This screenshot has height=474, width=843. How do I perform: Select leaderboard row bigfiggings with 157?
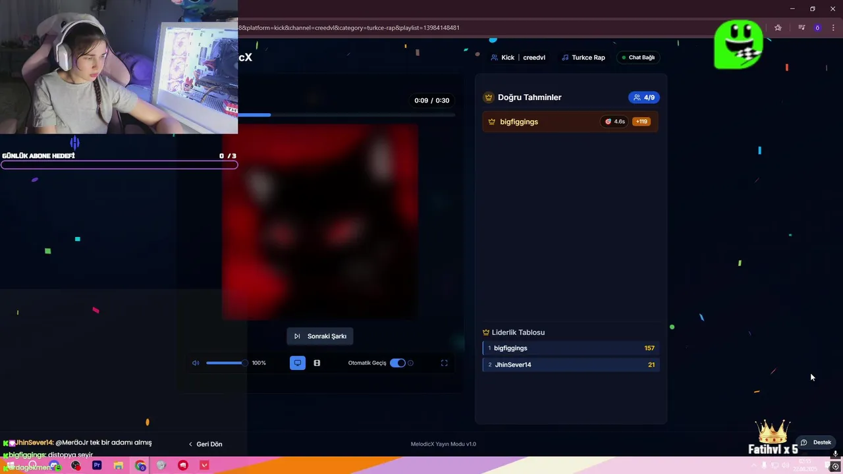pos(570,348)
